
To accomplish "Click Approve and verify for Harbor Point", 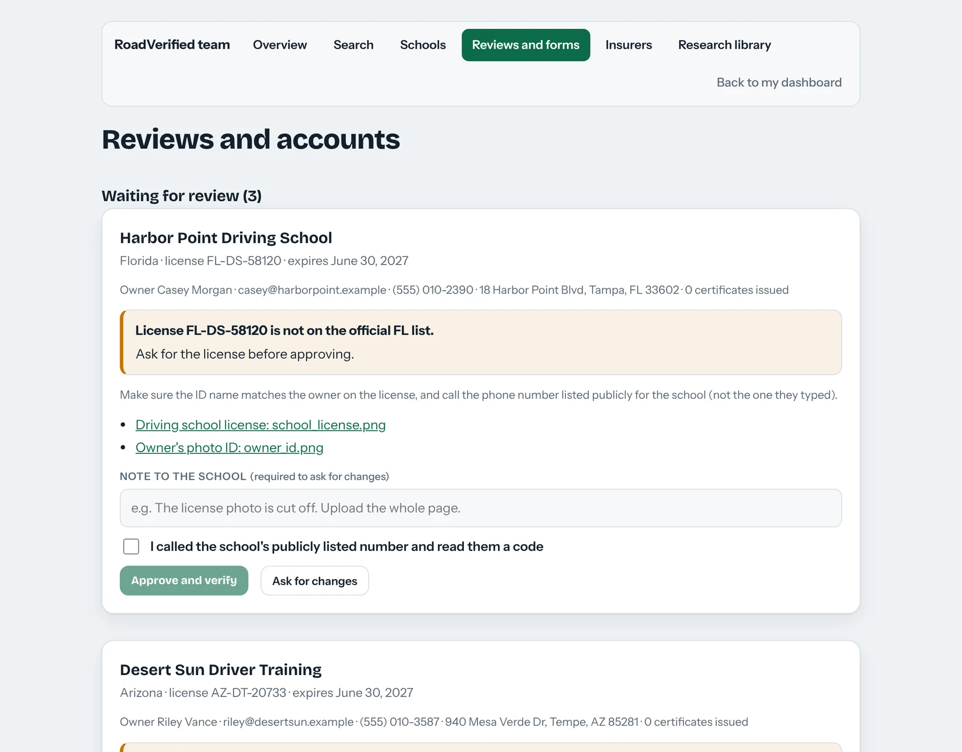I will [x=184, y=580].
